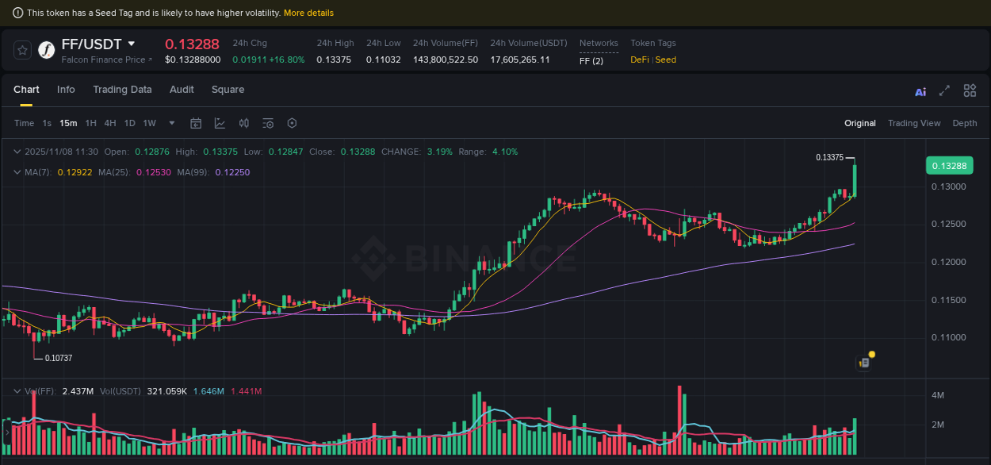Open the indicators list icon

267,123
